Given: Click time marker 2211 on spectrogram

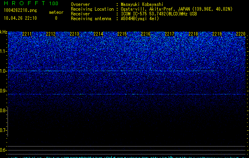Looking at the screenshot, I should 27,34.
